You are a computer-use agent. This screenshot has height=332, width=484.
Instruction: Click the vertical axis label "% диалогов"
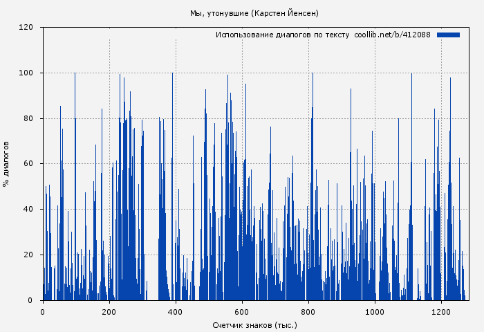click(x=6, y=164)
